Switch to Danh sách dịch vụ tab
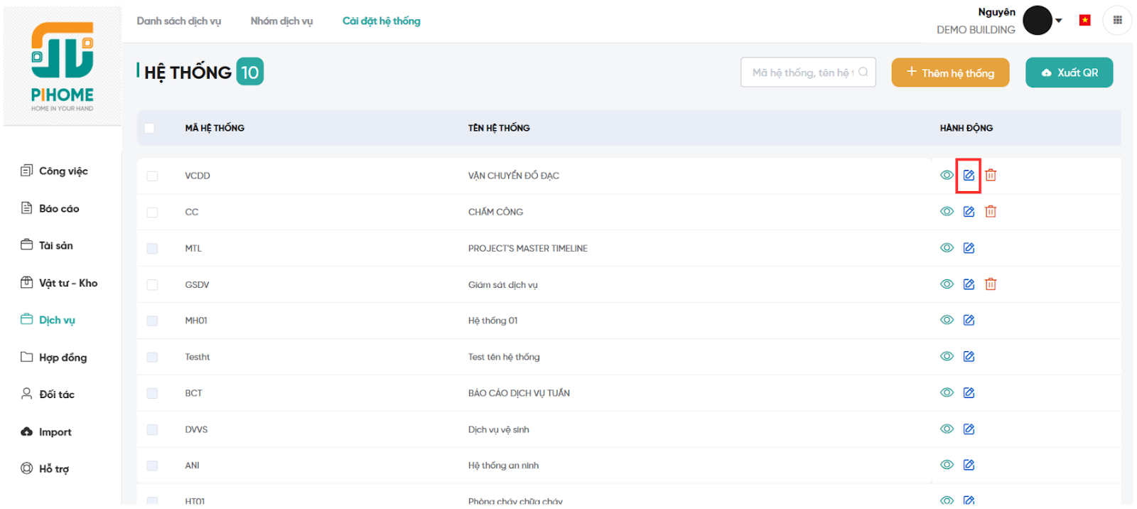The image size is (1137, 509). pyautogui.click(x=179, y=21)
